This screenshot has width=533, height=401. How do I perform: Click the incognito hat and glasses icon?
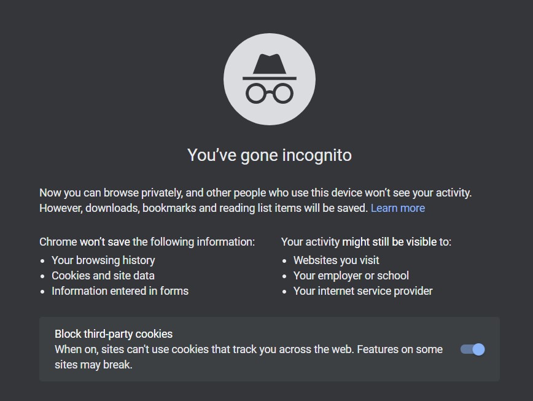[x=269, y=79]
